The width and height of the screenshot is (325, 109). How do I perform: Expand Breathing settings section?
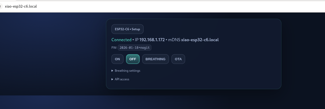click(x=126, y=71)
